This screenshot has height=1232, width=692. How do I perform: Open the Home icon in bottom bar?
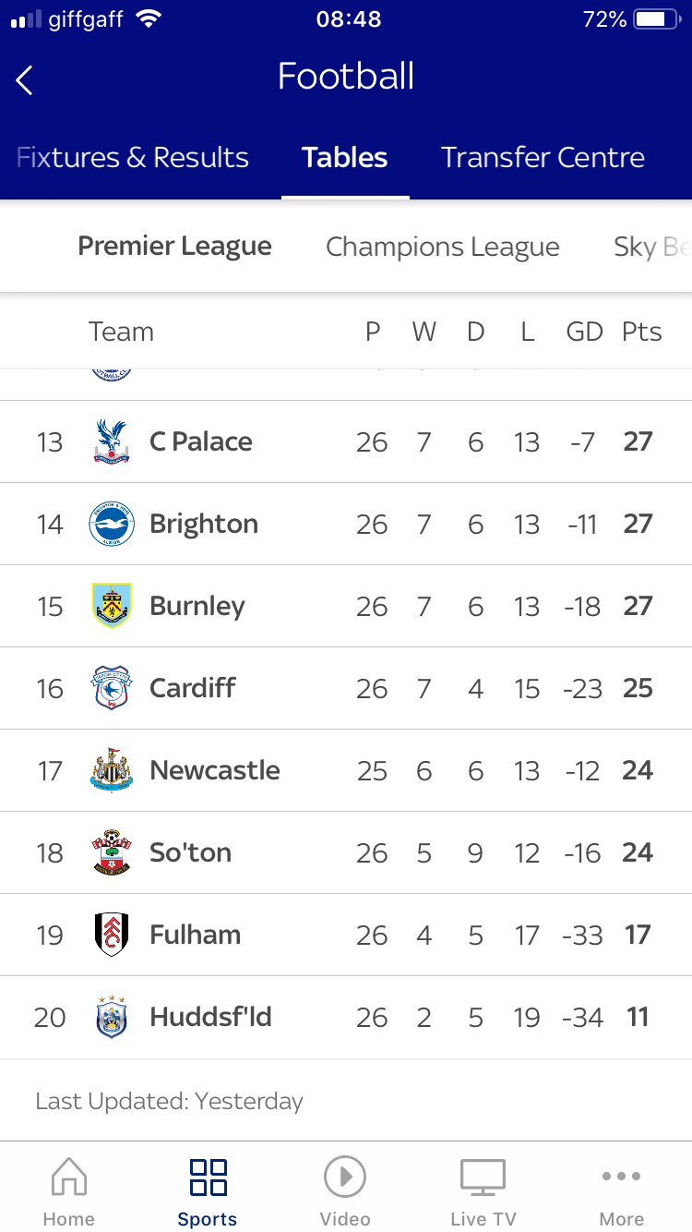(68, 1178)
